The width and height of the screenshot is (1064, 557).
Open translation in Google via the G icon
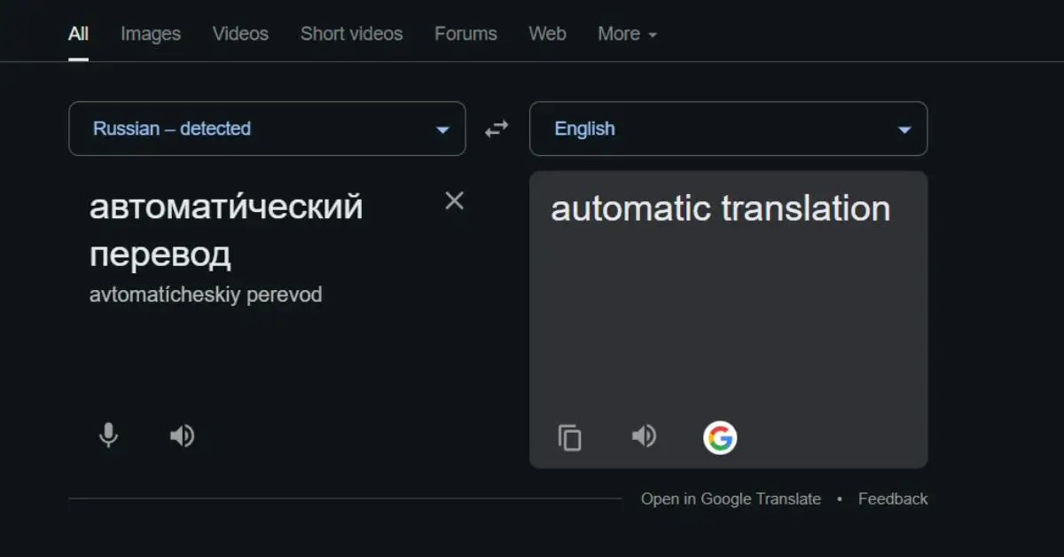coord(721,436)
